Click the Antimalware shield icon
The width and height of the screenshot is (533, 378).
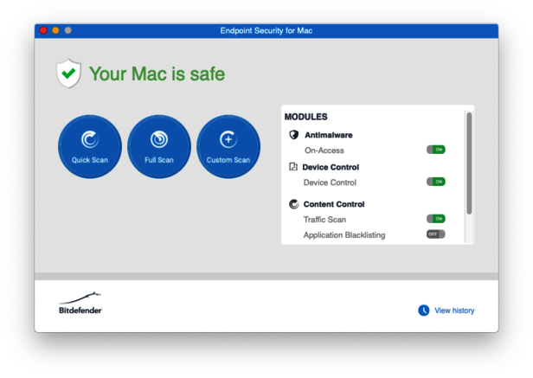coord(293,135)
